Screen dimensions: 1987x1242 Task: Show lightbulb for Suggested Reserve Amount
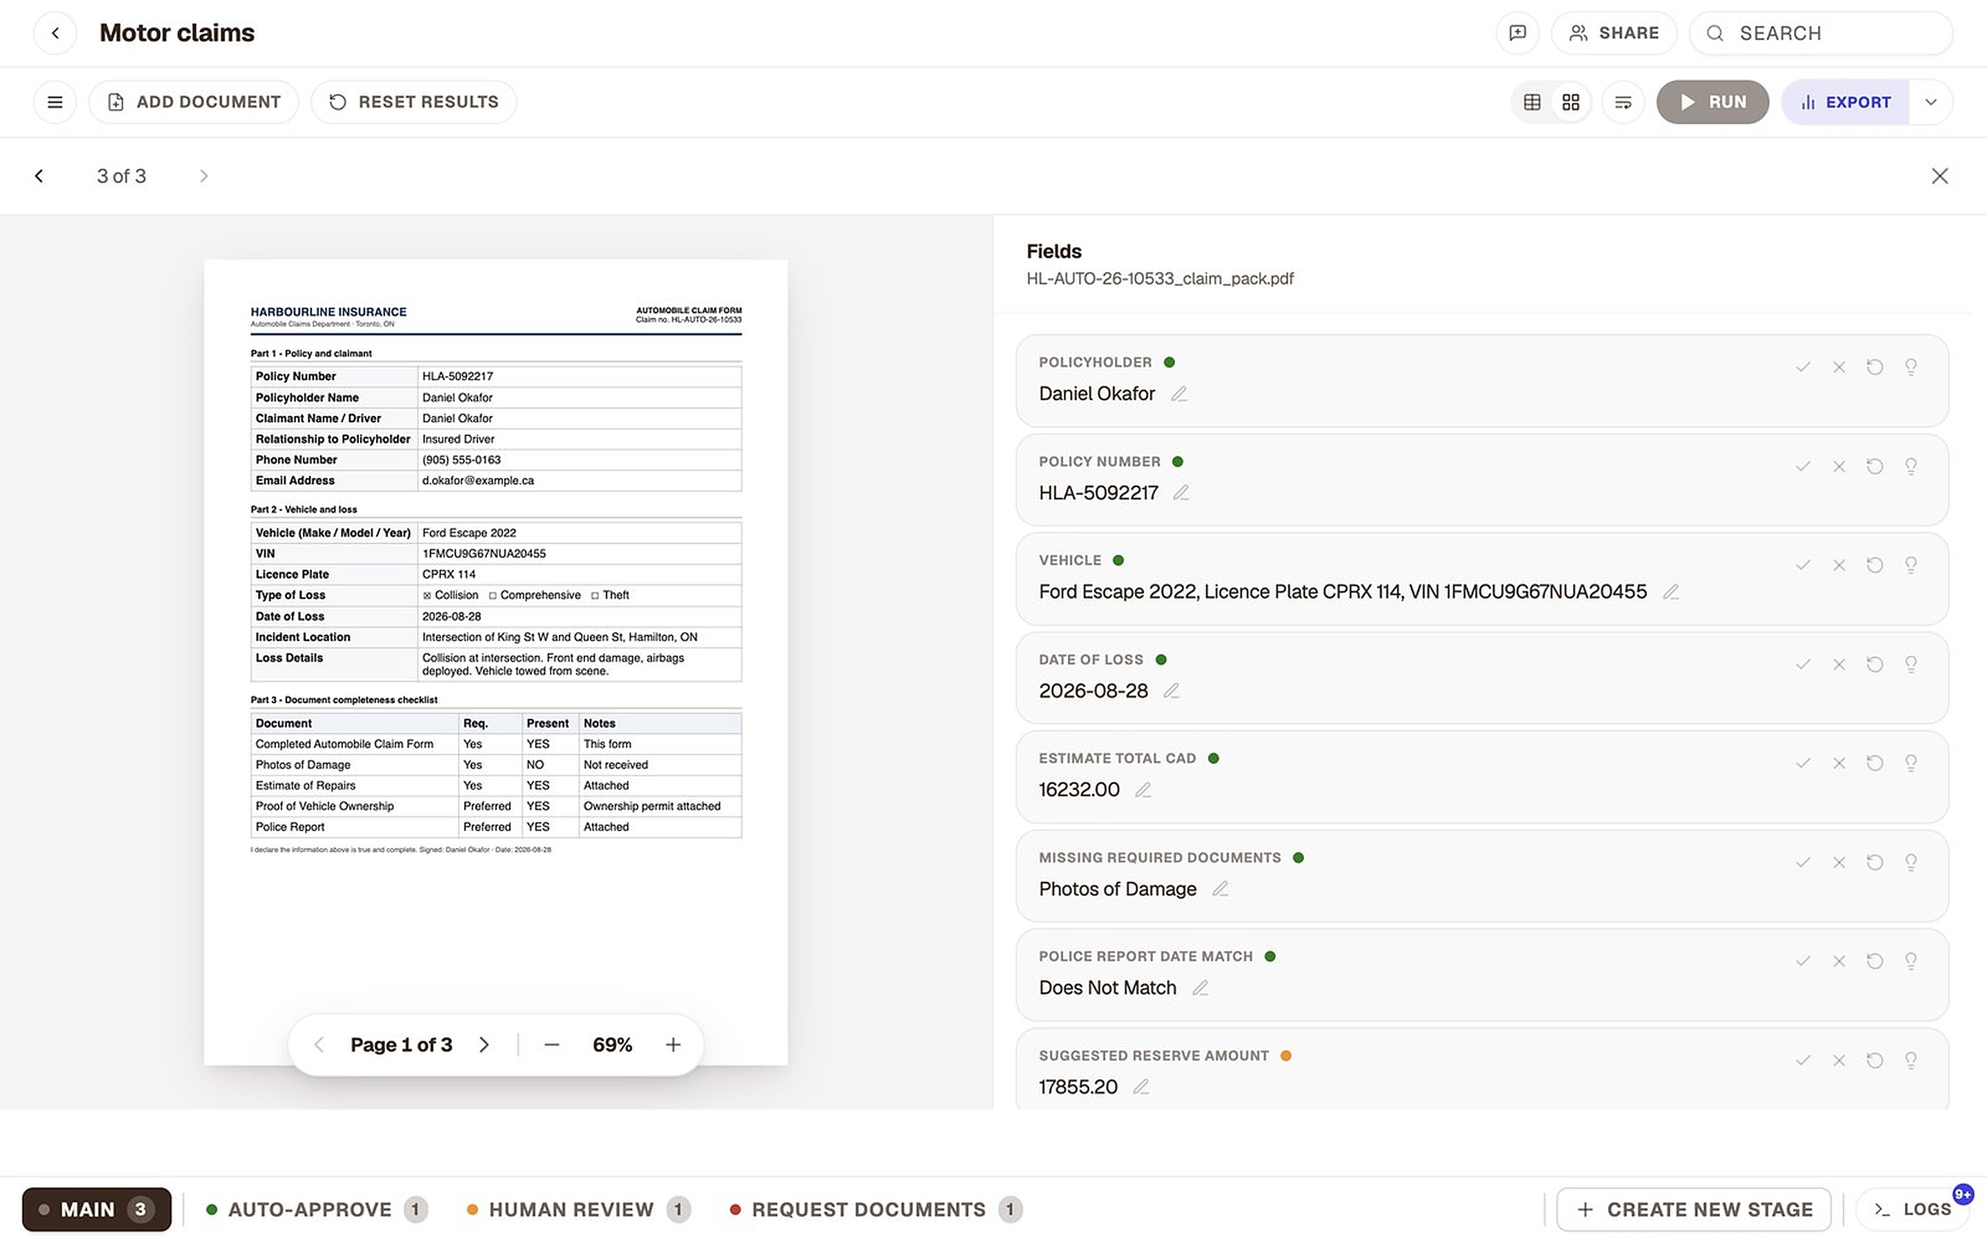pyautogui.click(x=1910, y=1061)
